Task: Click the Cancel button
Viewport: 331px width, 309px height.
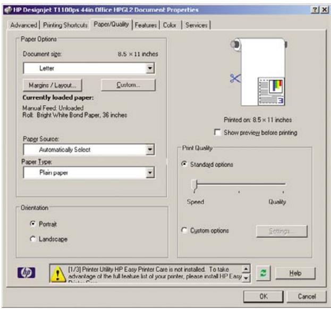Action: pyautogui.click(x=307, y=296)
